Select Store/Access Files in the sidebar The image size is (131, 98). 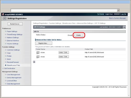(13, 65)
